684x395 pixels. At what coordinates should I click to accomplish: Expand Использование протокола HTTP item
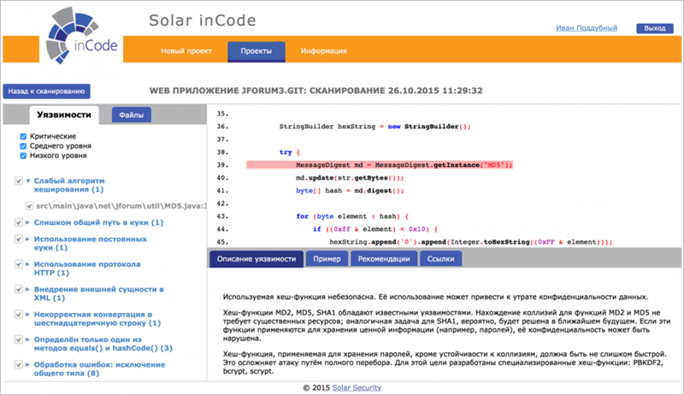28,264
